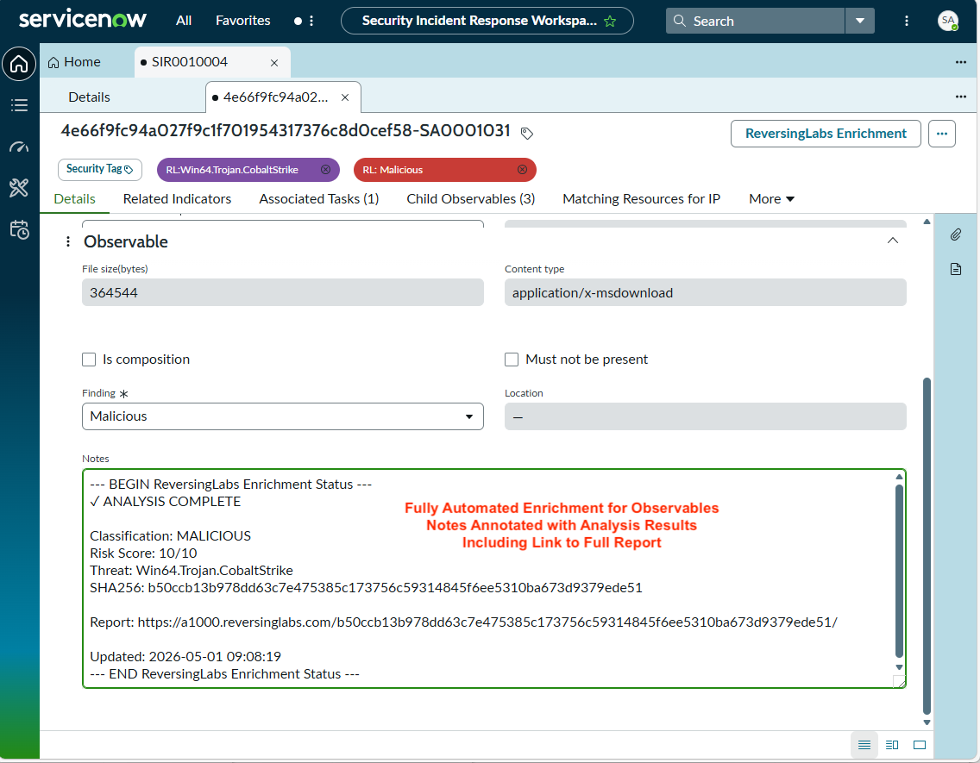
Task: Favorite the workspace with the star icon
Action: (x=610, y=22)
